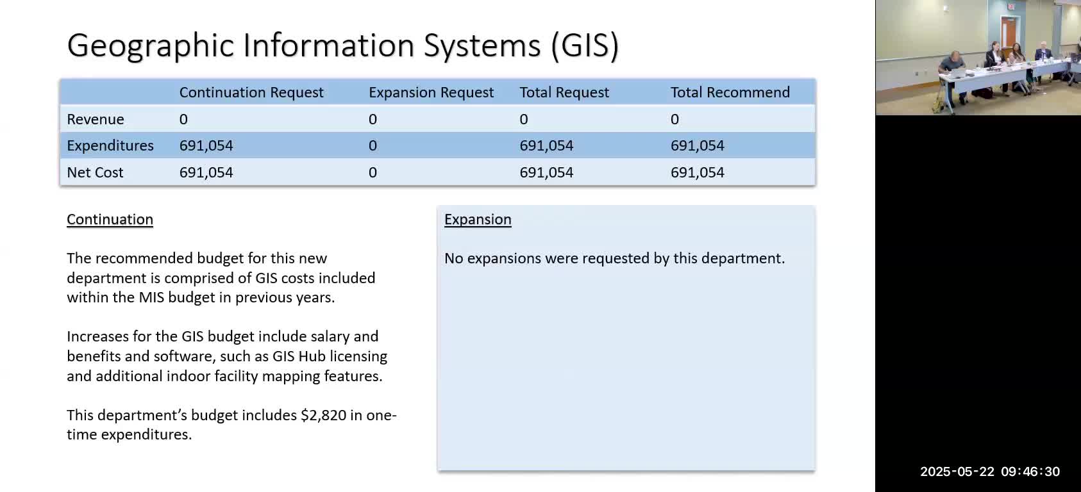Click Revenue value under Expansion Request
The image size is (1081, 492).
(373, 119)
